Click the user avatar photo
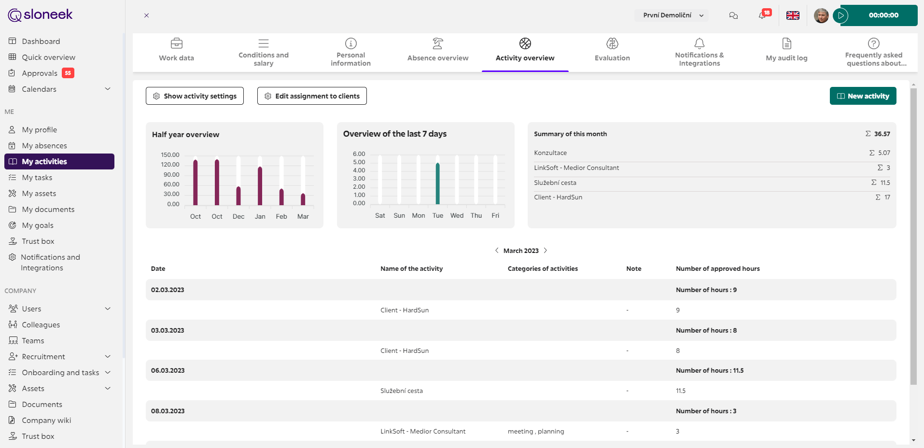924x448 pixels. point(821,15)
